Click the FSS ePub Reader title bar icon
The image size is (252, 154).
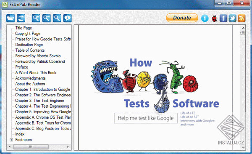point(5,4)
